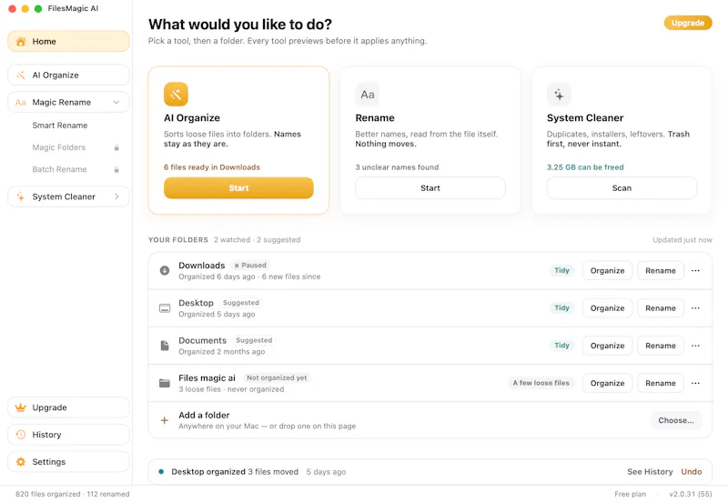The height and width of the screenshot is (503, 728).
Task: Click 'v2.0.31 (55)' version text
Action: coord(691,494)
